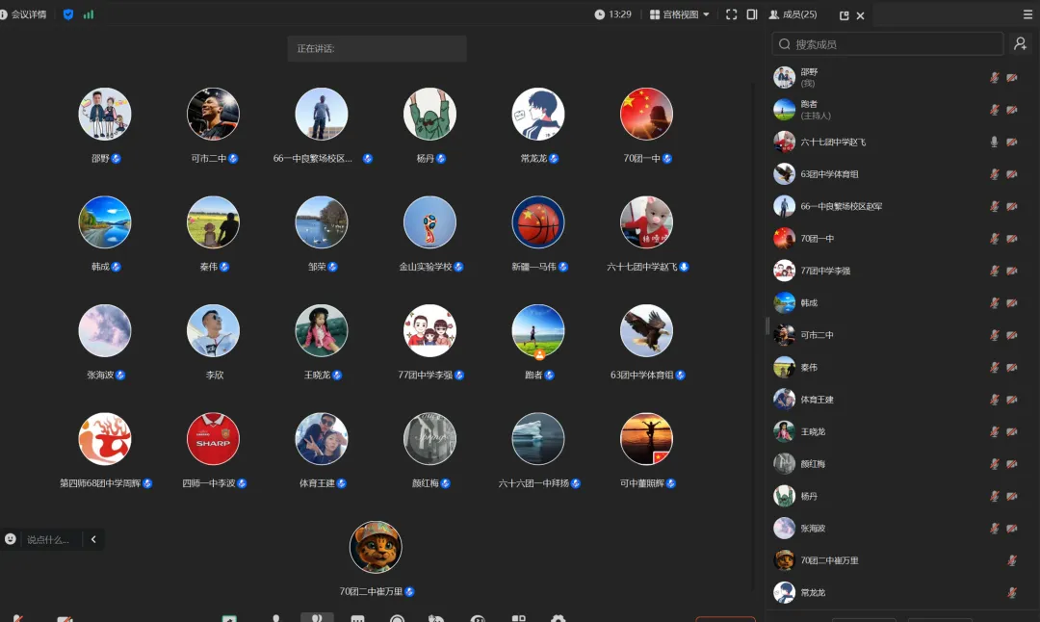
Task: Select 70团一中 red flag avatar in grid
Action: [x=647, y=114]
